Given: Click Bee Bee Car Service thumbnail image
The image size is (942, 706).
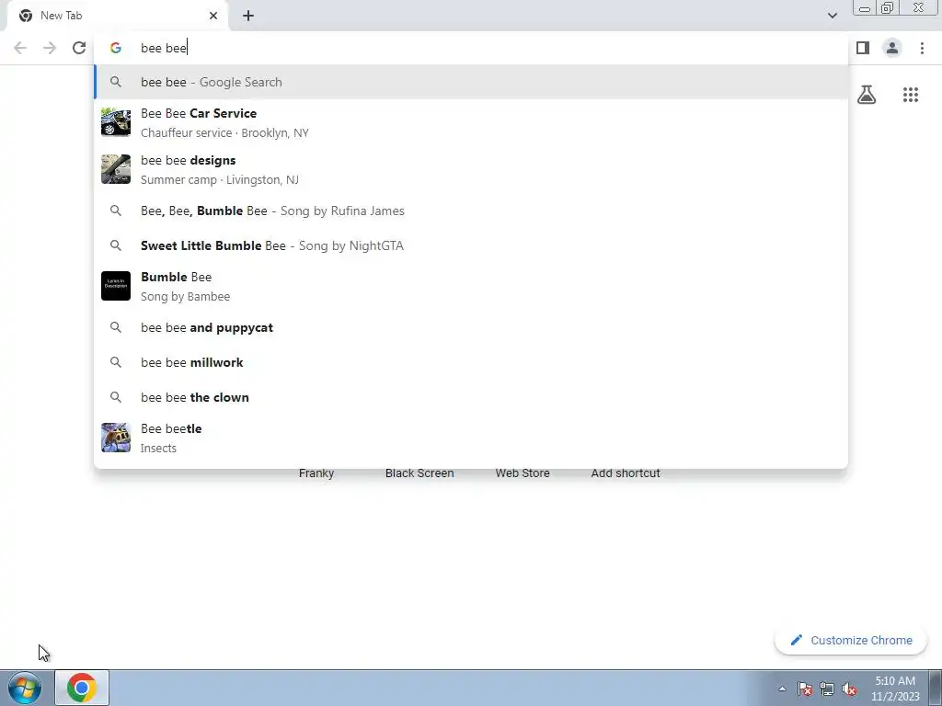Looking at the screenshot, I should [115, 122].
